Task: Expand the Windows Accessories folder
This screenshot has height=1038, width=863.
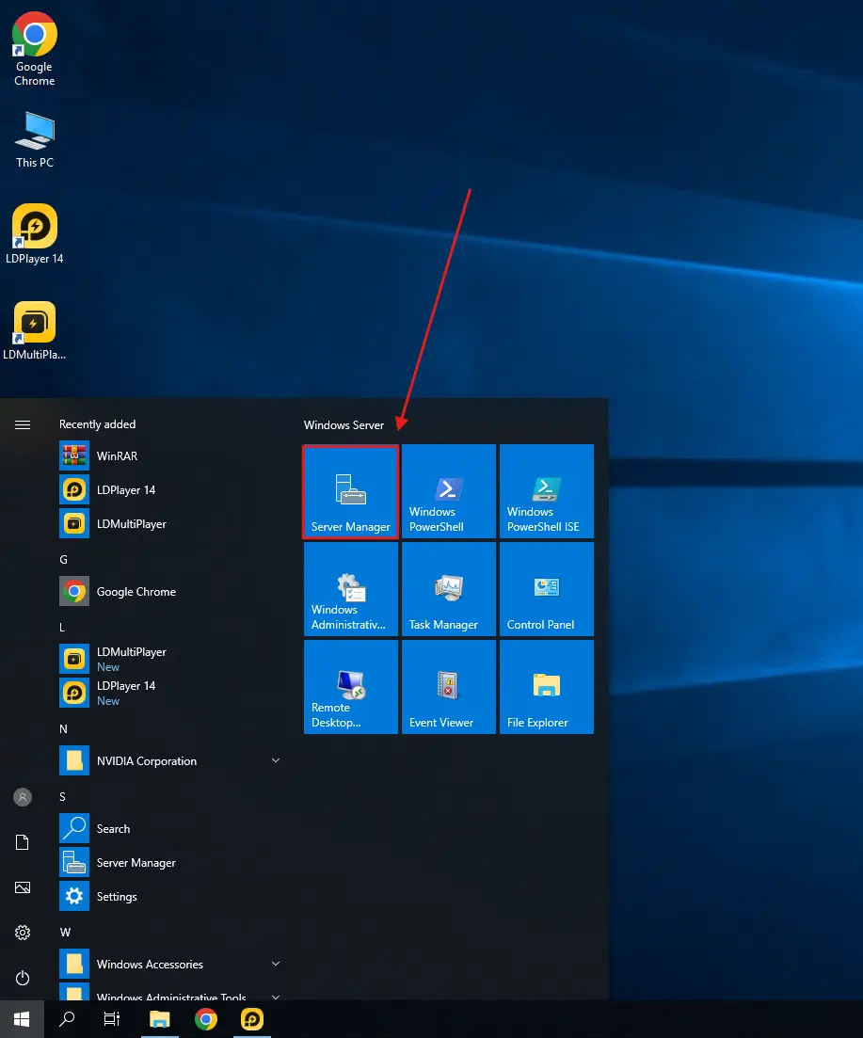Action: tap(170, 965)
